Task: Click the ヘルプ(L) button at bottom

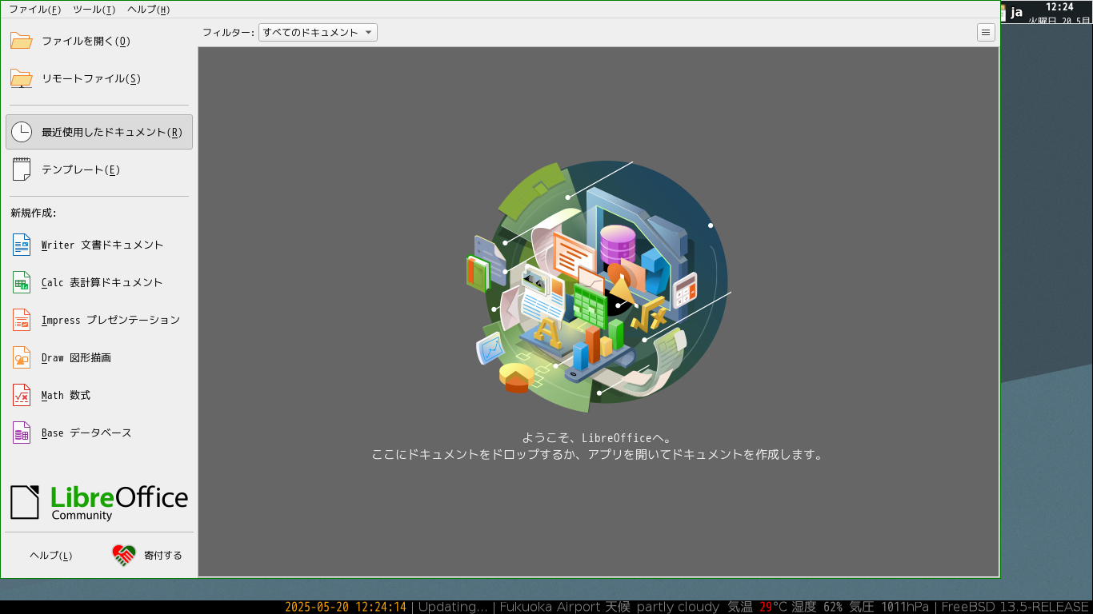Action: pyautogui.click(x=51, y=555)
